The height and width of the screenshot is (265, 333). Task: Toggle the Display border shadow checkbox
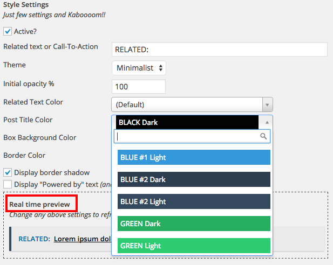(x=8, y=173)
